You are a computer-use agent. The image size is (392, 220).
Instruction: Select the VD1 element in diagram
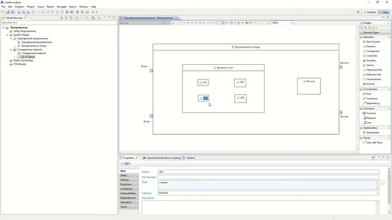(203, 82)
